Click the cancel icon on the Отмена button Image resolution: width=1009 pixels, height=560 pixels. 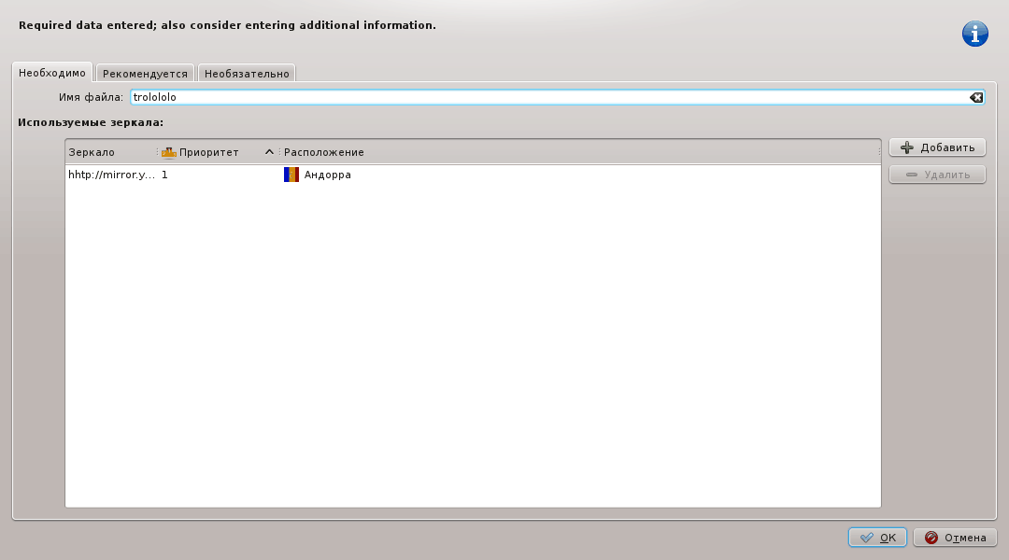[930, 537]
